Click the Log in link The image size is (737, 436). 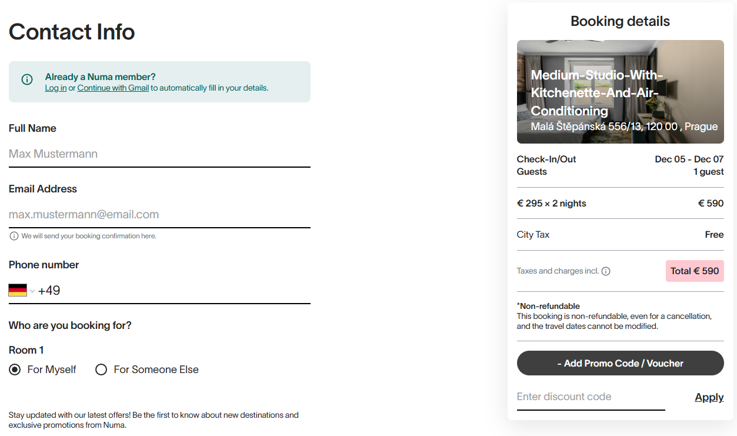point(55,88)
